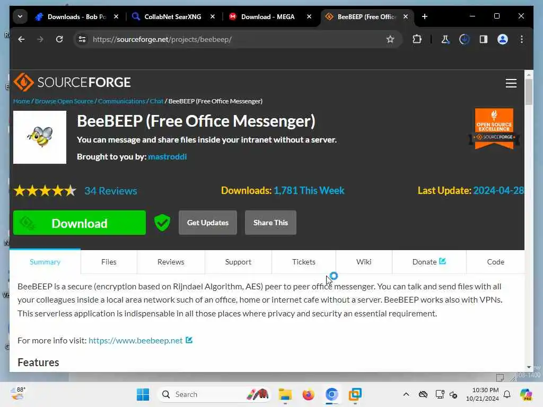Open the notifications bell icon
Image resolution: width=543 pixels, height=407 pixels.
tap(506, 394)
